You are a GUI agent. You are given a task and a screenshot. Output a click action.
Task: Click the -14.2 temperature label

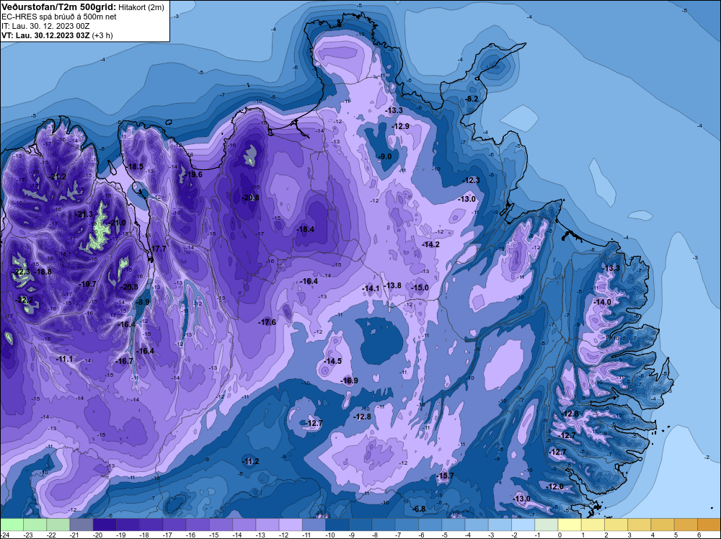click(x=431, y=244)
